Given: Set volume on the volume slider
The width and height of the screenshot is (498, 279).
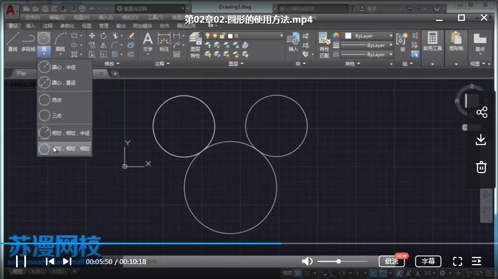Looking at the screenshot, I should 343,261.
